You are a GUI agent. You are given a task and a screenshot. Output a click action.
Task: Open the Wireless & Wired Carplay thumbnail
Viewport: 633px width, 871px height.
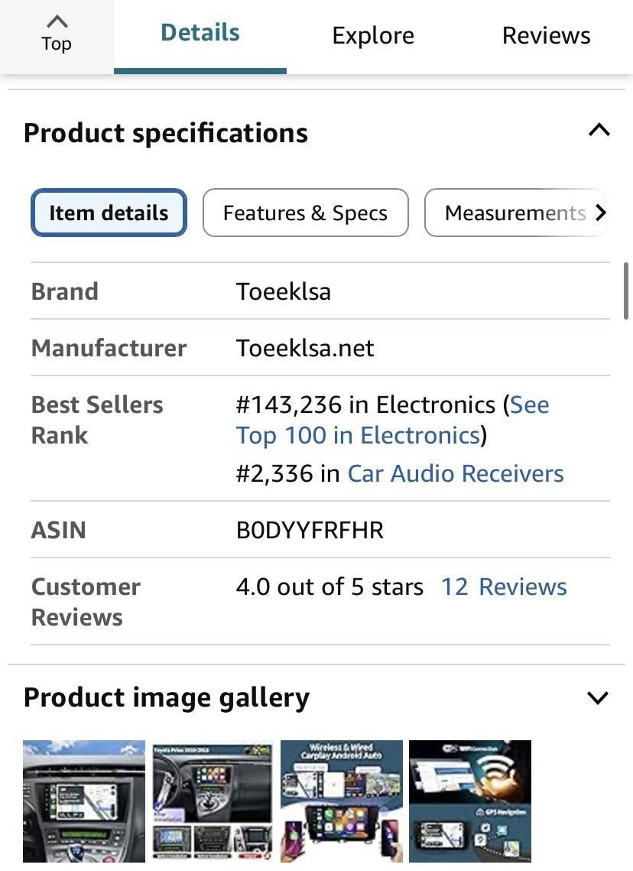[342, 801]
